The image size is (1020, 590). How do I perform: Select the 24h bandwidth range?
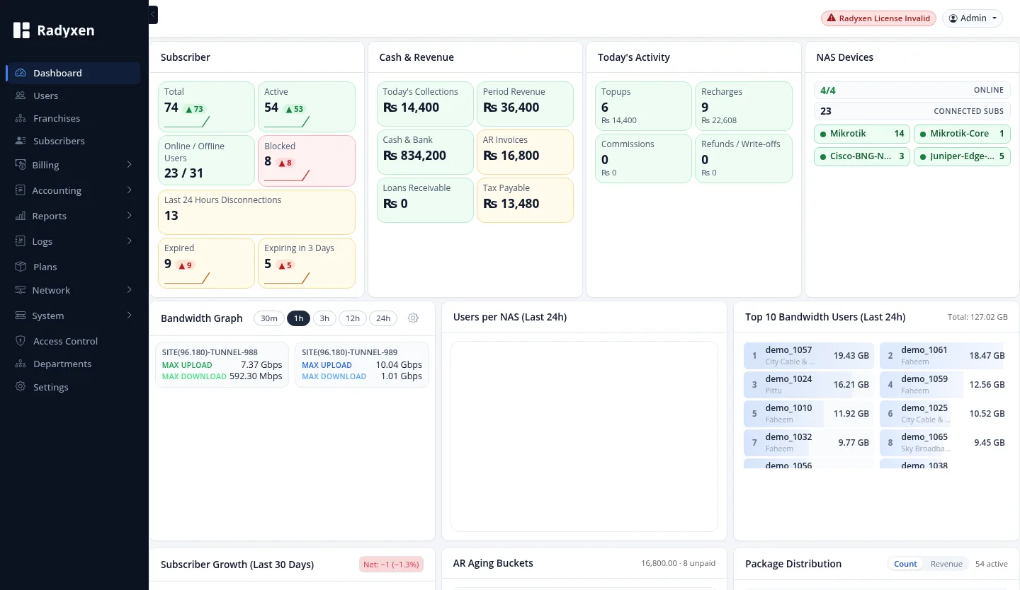point(383,318)
